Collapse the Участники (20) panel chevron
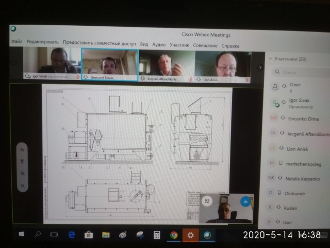This screenshot has height=248, width=330. [x=270, y=58]
